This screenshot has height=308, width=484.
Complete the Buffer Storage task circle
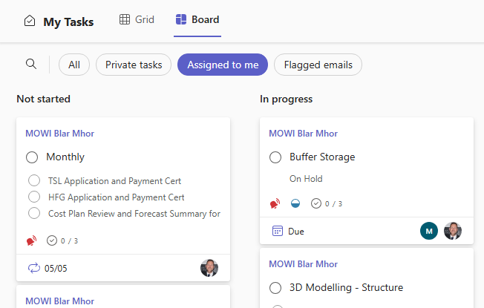click(x=275, y=157)
